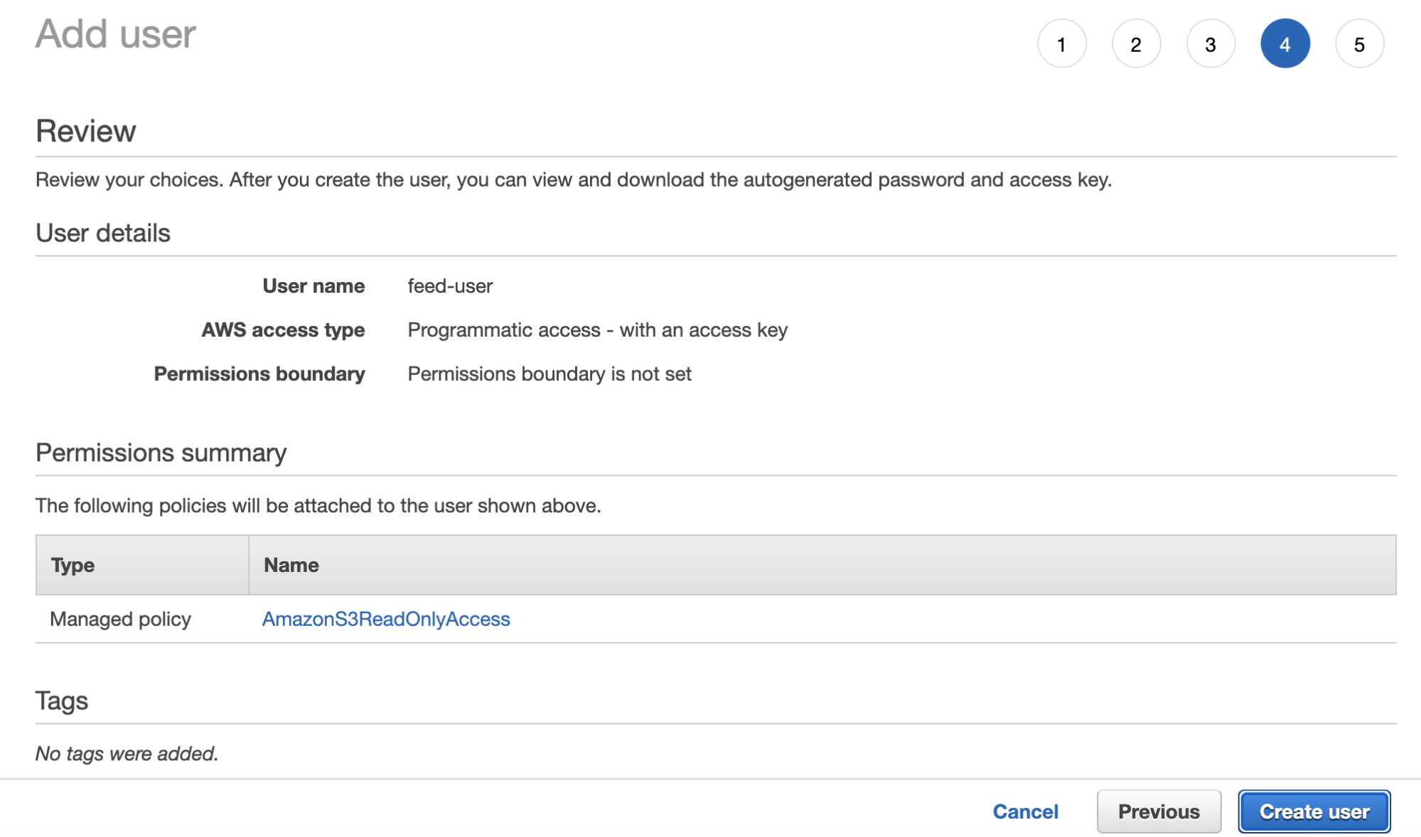Click the Permissions boundary label

pyautogui.click(x=259, y=374)
